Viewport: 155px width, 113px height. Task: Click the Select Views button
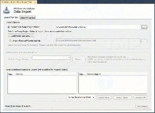pyautogui.click(x=104, y=98)
